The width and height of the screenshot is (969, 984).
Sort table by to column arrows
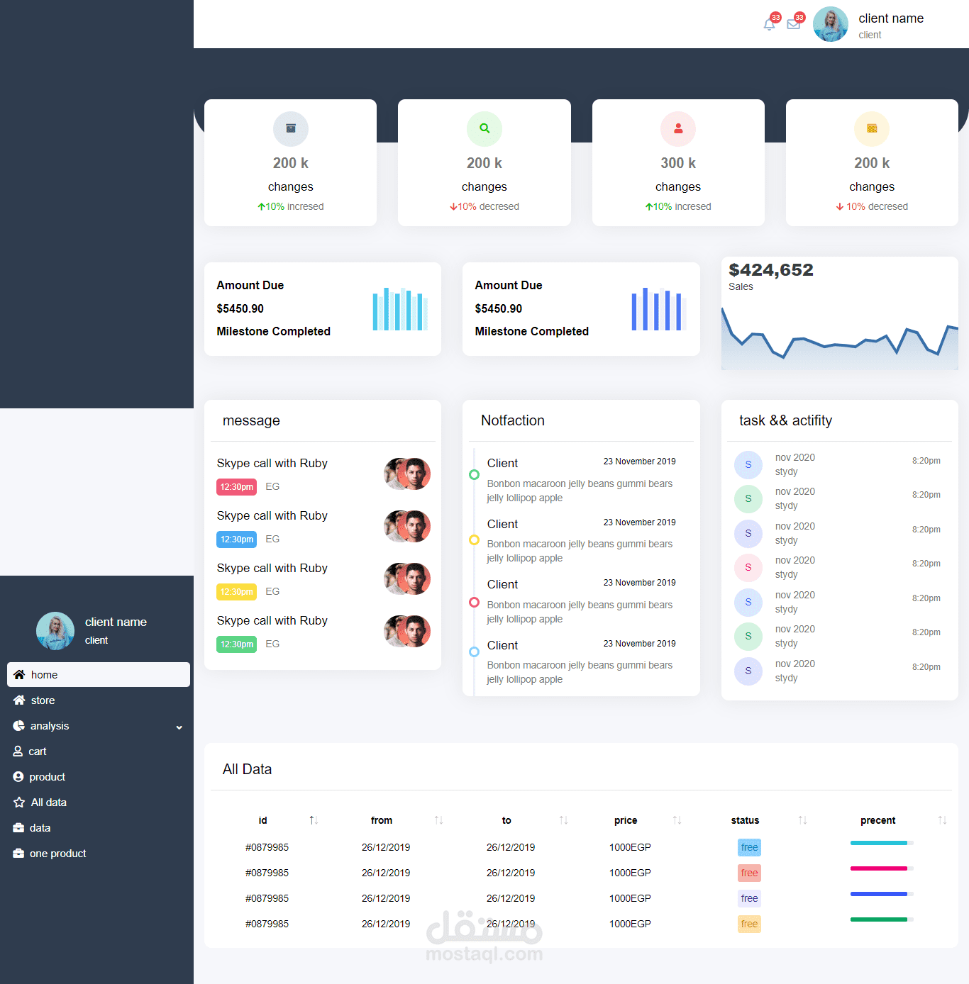coord(563,820)
